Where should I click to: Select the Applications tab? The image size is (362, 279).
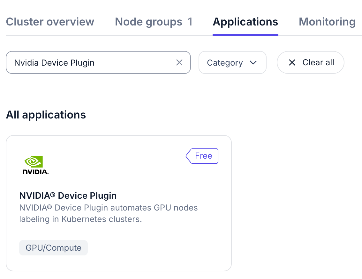click(x=245, y=22)
